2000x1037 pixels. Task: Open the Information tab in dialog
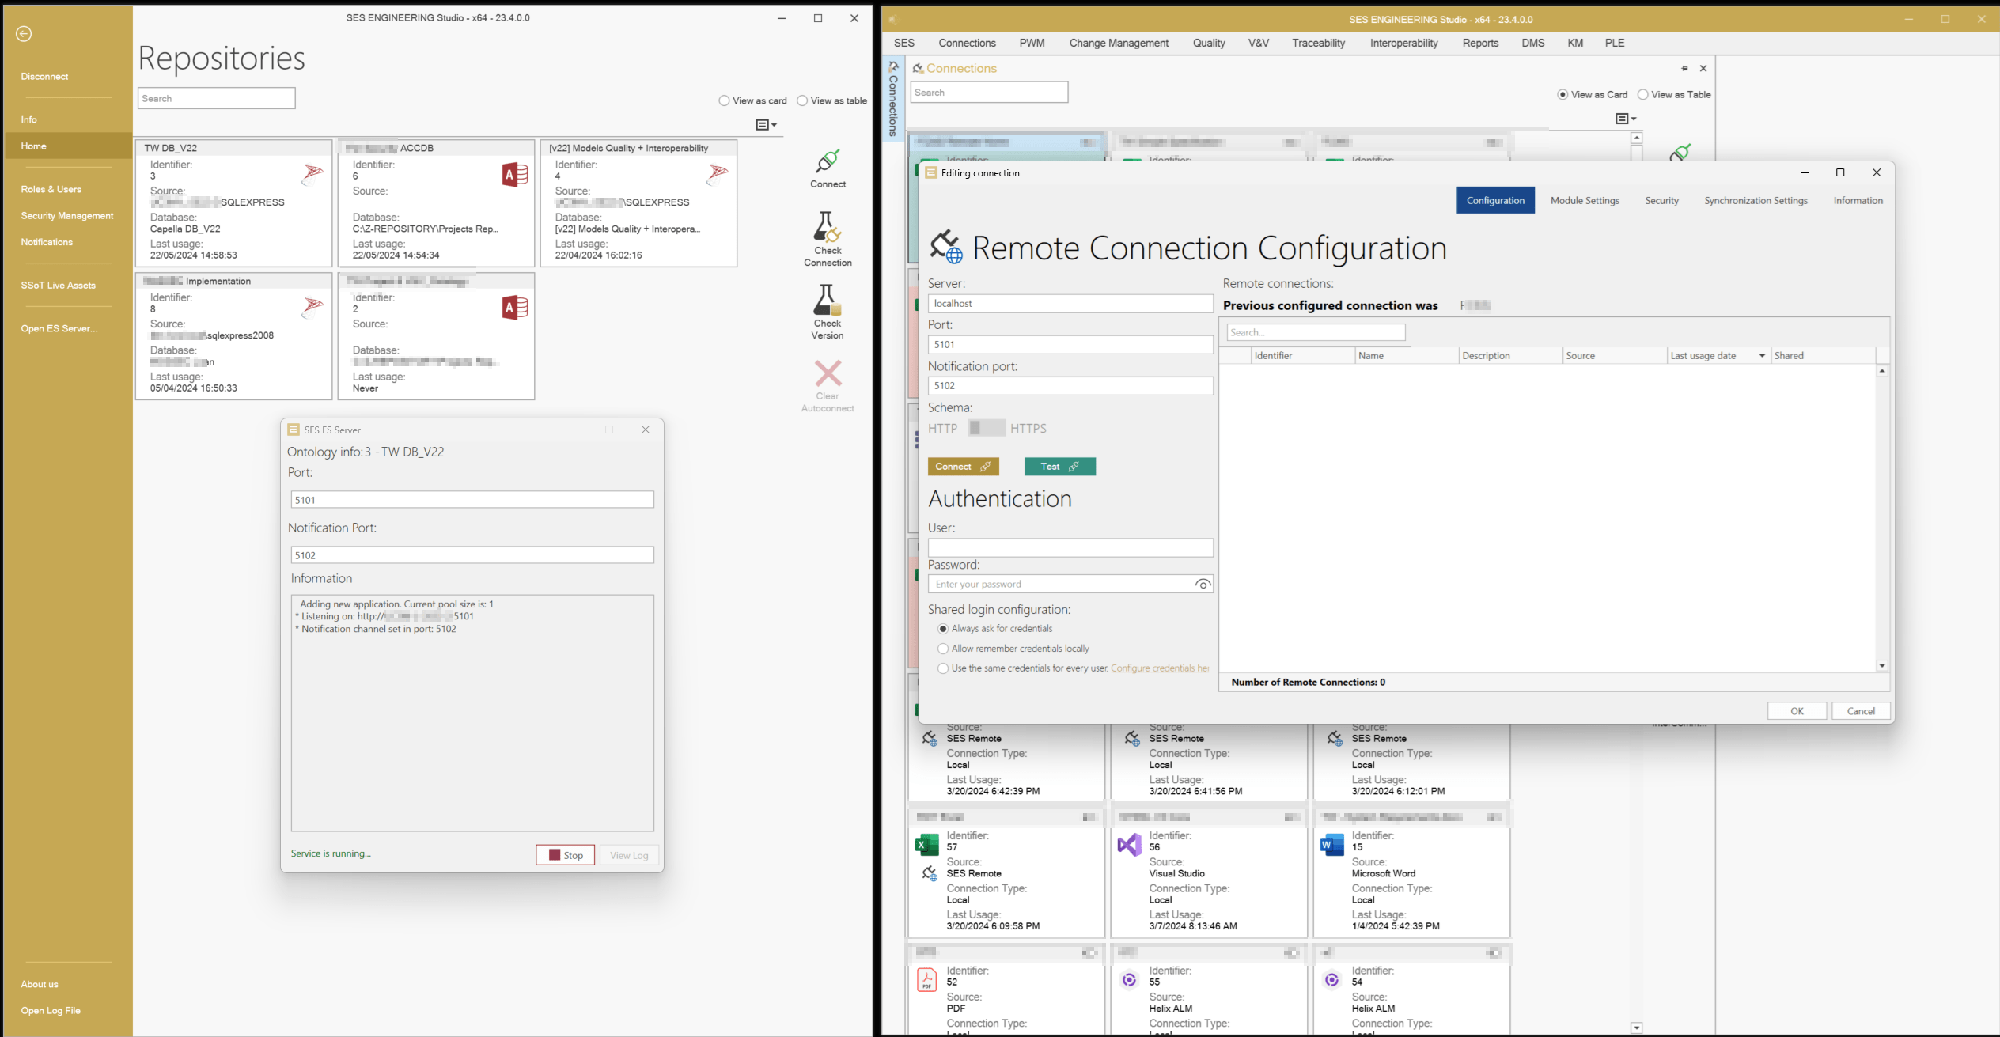tap(1858, 200)
